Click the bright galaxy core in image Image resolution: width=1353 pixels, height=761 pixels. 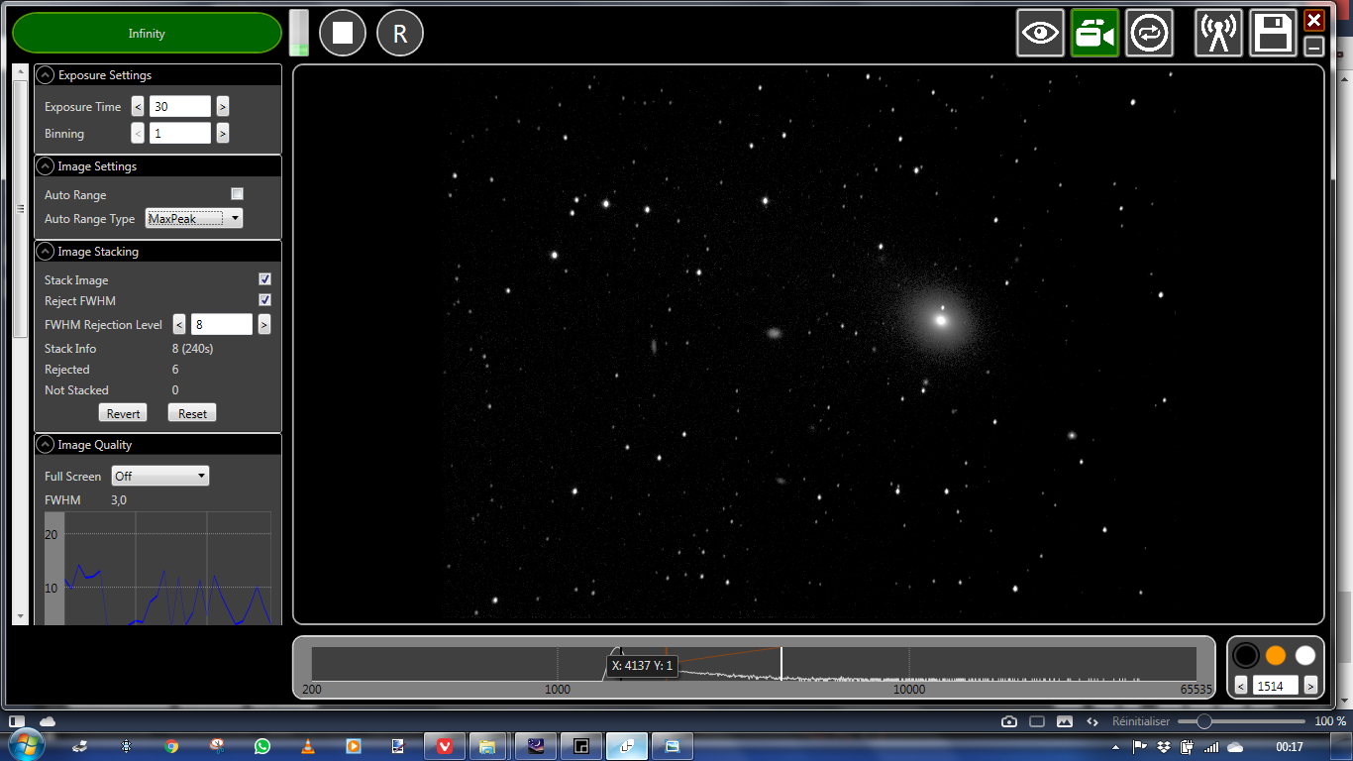[x=941, y=320]
